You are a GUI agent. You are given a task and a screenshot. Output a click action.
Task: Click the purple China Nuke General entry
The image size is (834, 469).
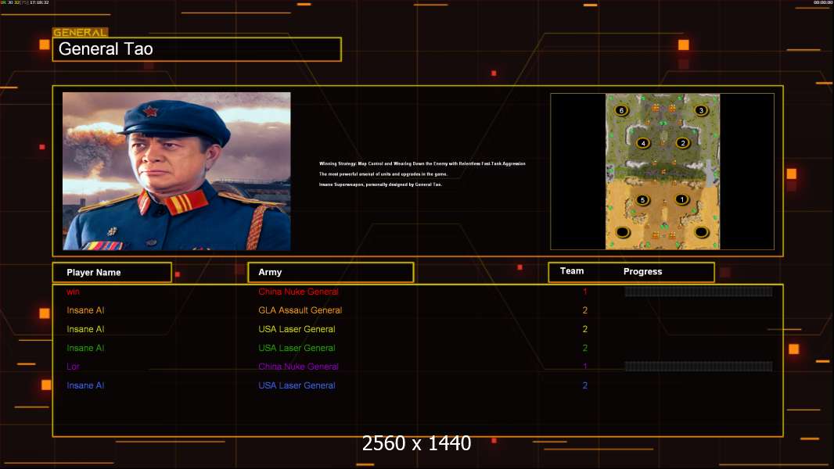(298, 367)
